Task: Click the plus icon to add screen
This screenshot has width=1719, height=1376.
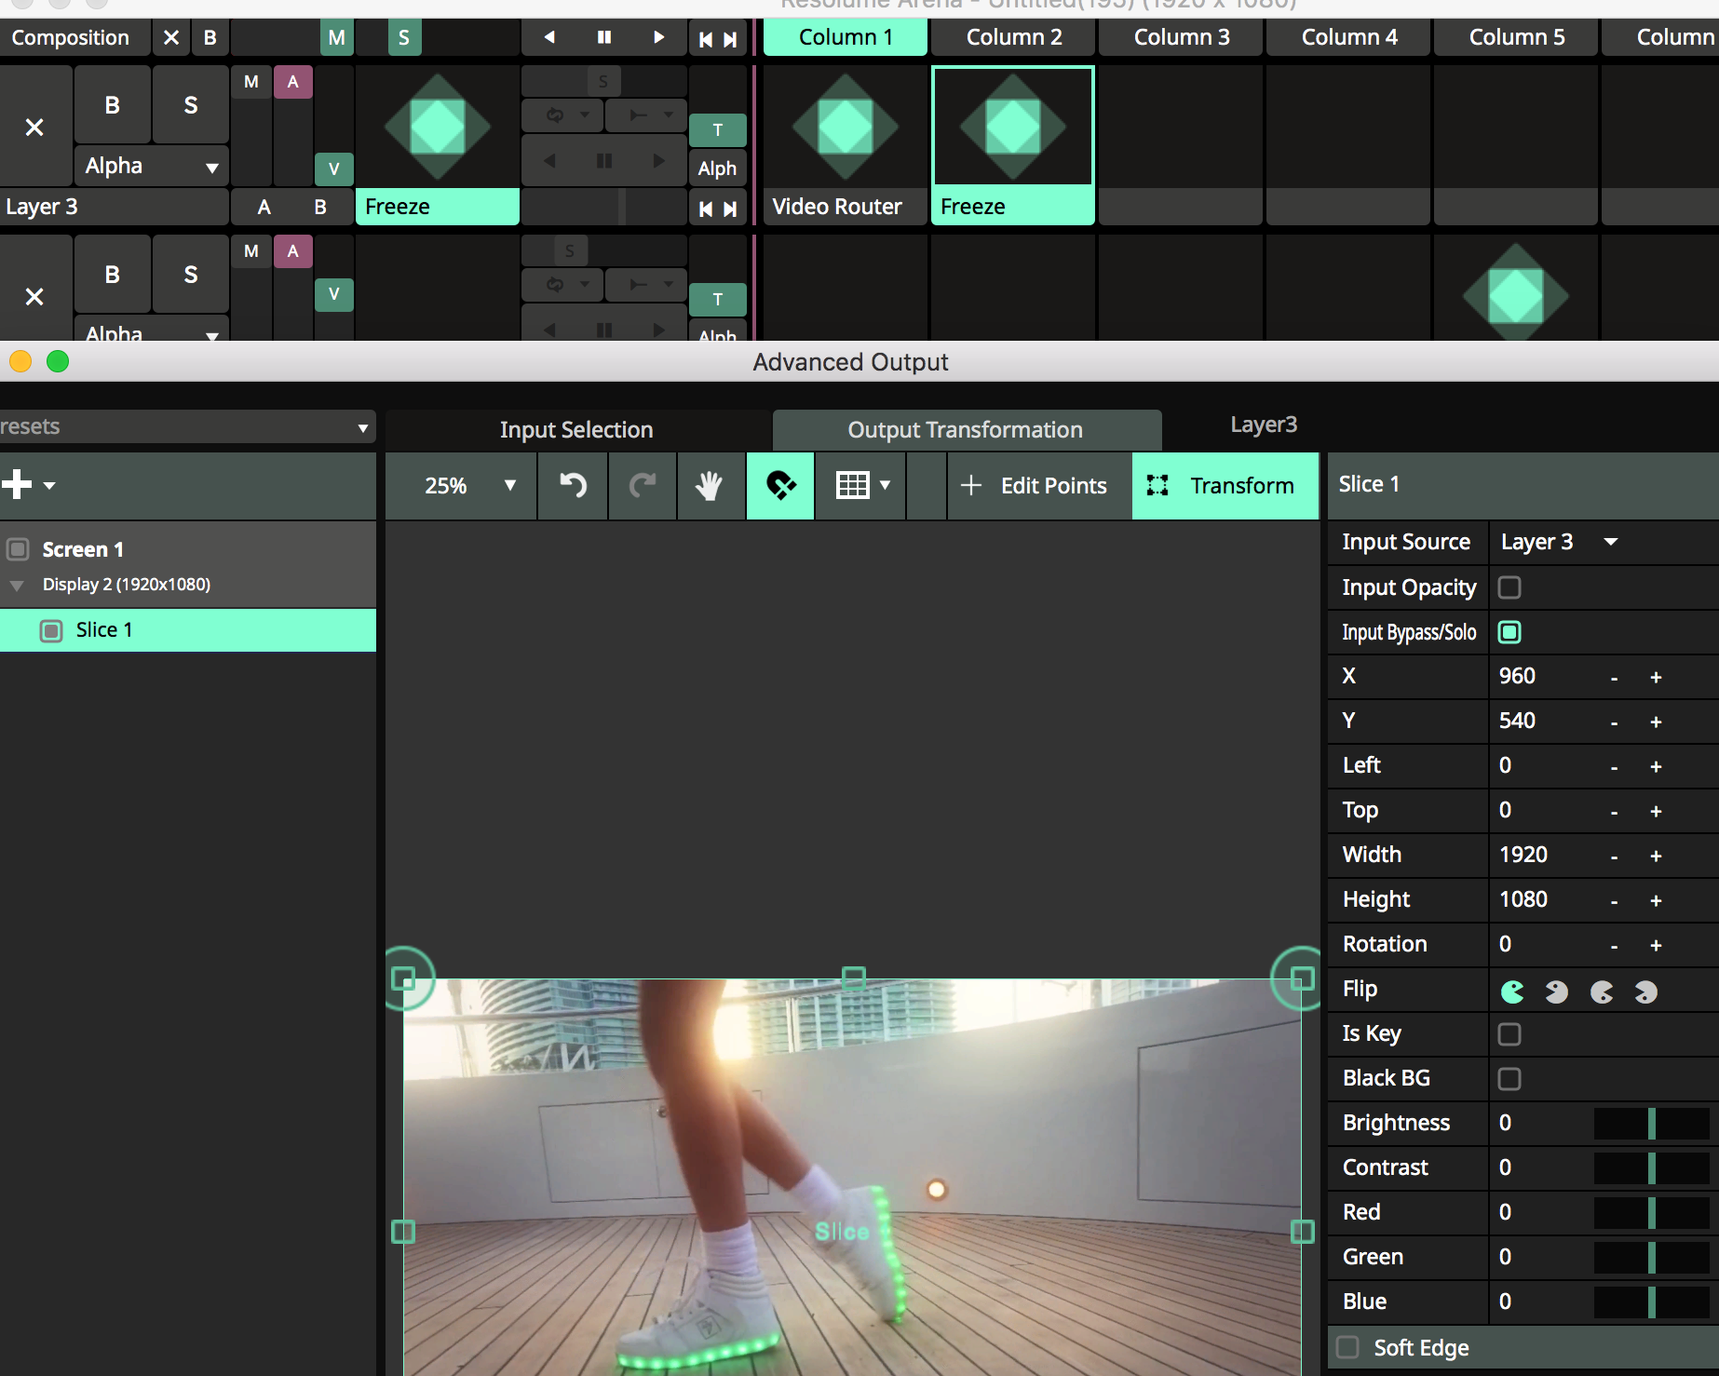Action: tap(17, 484)
